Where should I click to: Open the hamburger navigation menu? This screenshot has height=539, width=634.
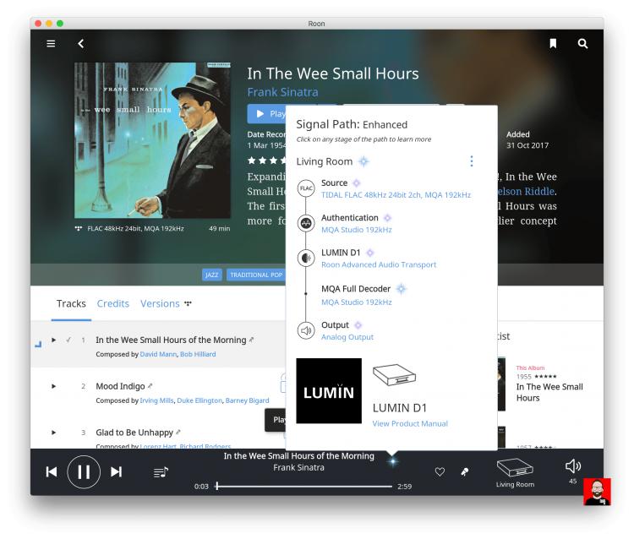[x=51, y=44]
